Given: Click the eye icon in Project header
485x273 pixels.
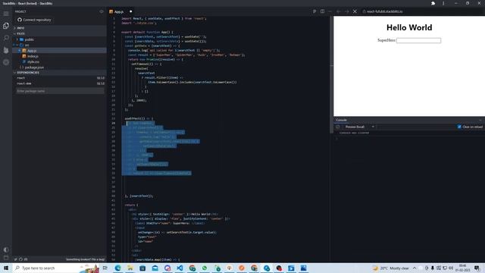Looking at the screenshot, I should [x=101, y=11].
